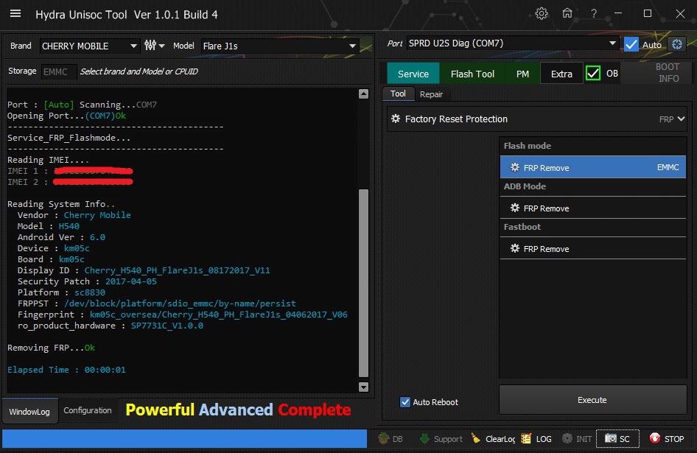
Task: Click the log panel scrollbar down arrow
Action: coord(363,387)
